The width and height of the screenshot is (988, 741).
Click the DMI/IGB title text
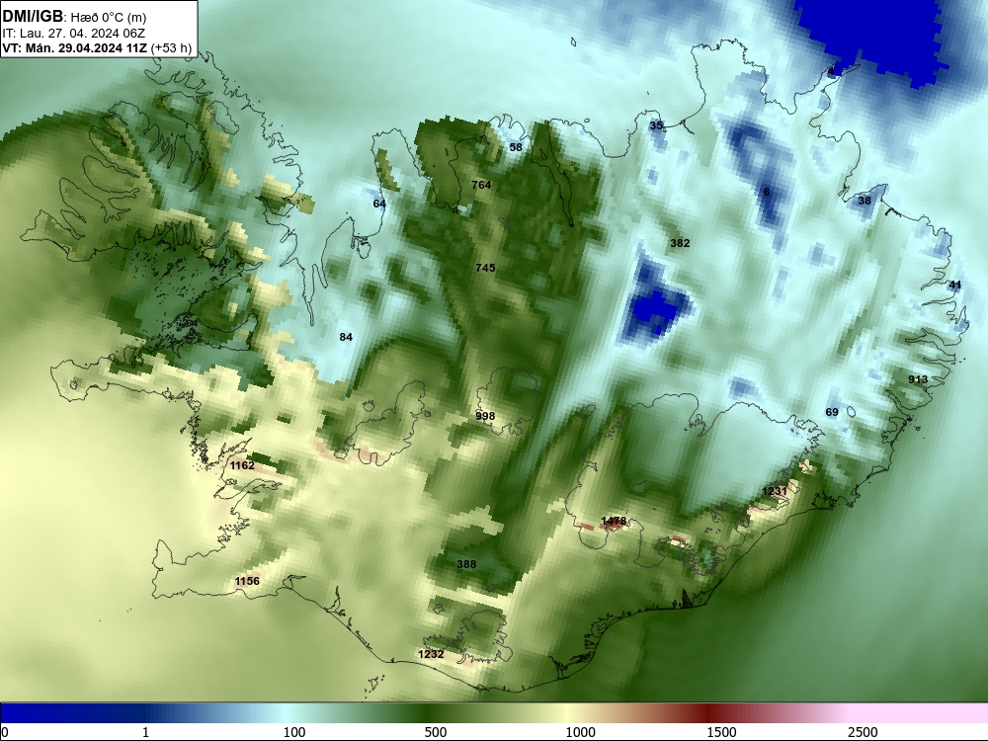click(x=33, y=17)
